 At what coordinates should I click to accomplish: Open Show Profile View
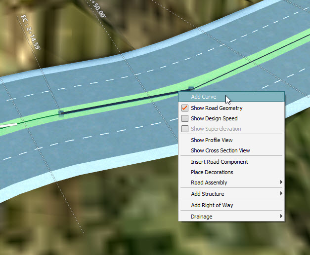tap(231, 140)
